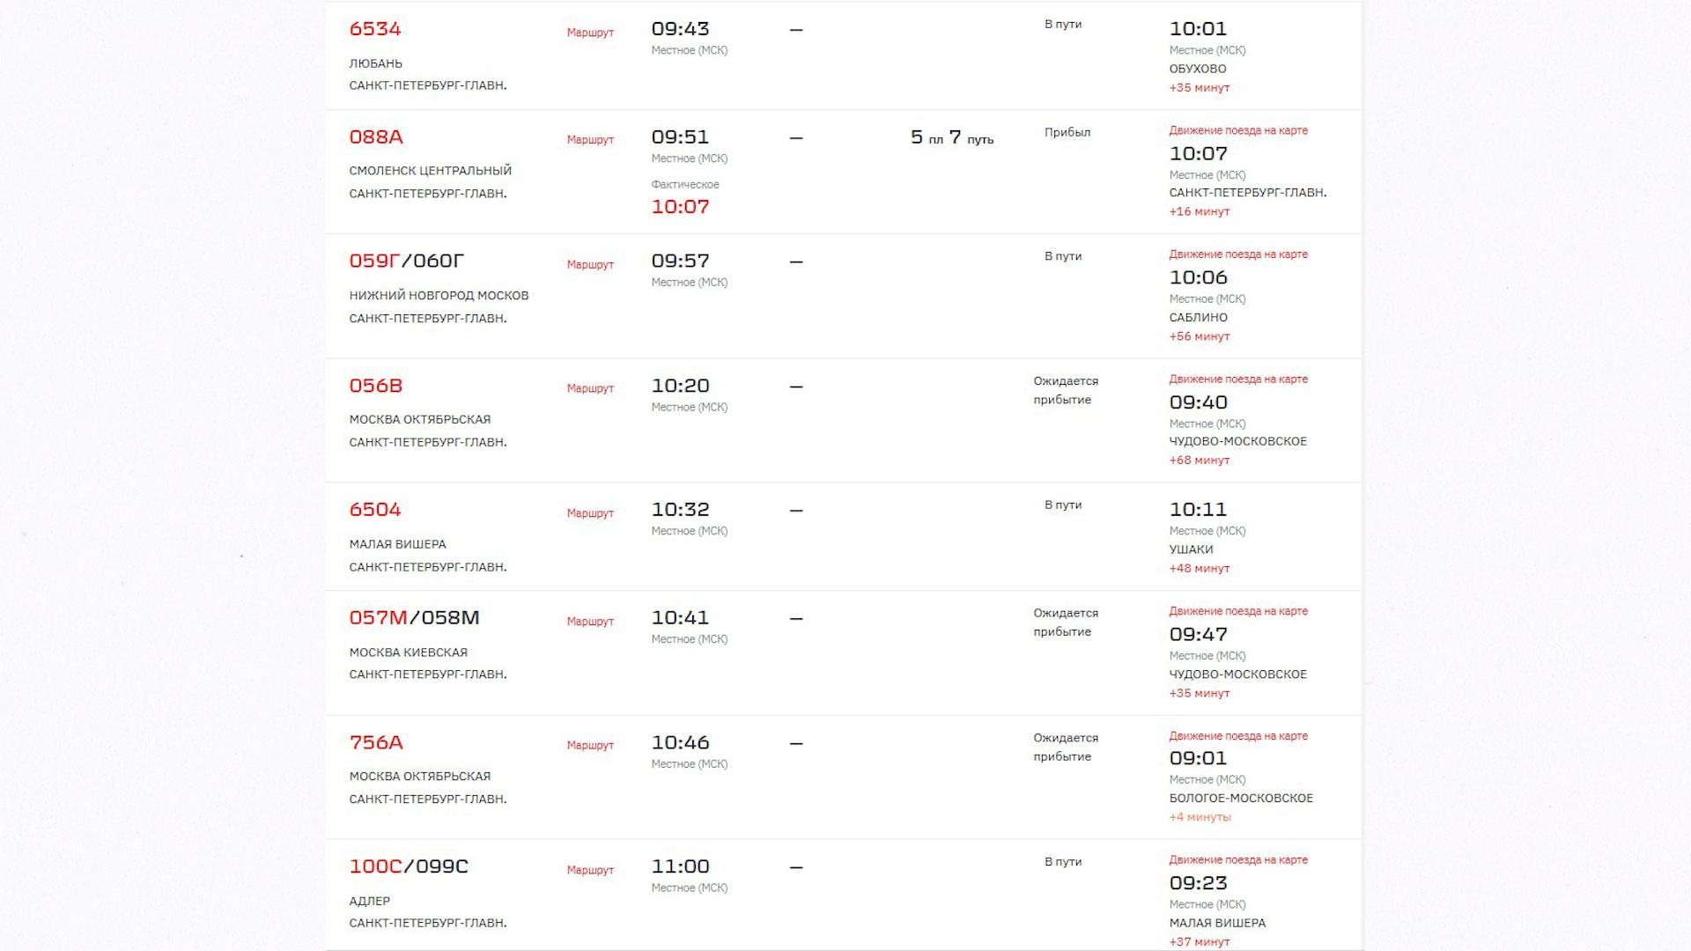Open map movement for train 056В

pos(1238,380)
